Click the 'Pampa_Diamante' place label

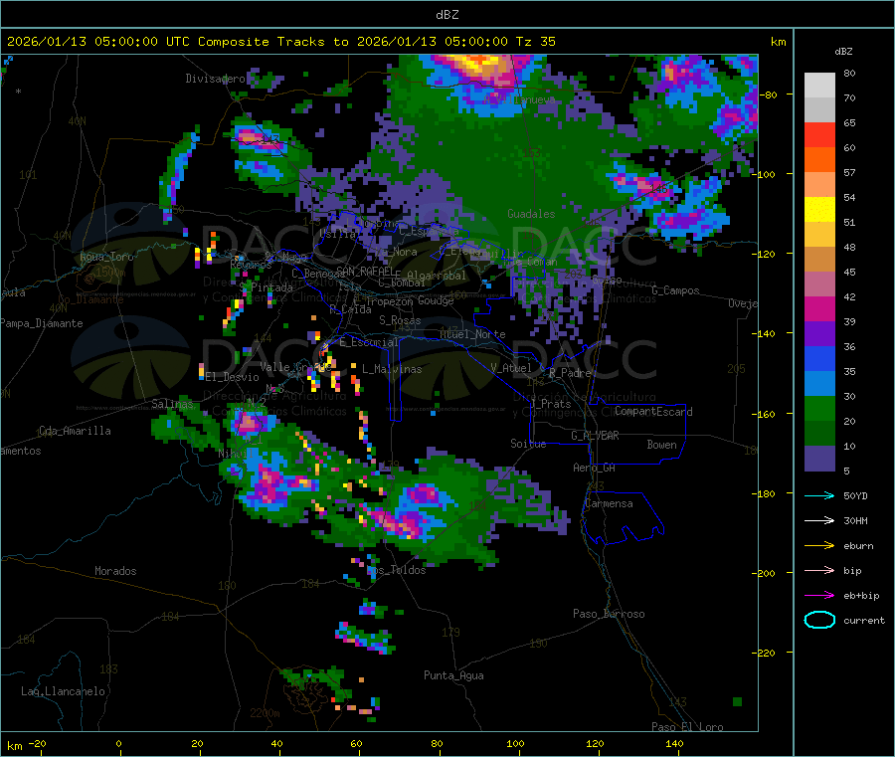point(42,323)
